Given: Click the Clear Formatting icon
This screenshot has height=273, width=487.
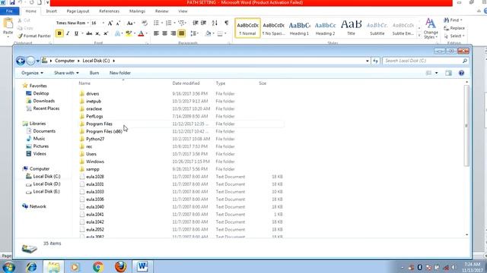Looking at the screenshot, I should click(145, 24).
